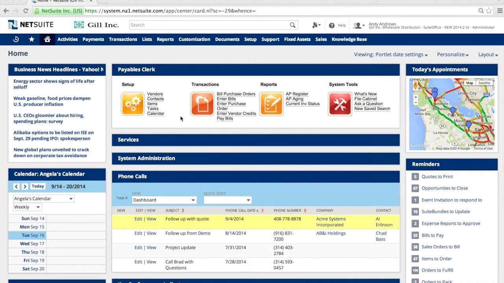Screen dimensions: 504x283
Task: Open the Weekly view dropdown
Action: (x=27, y=207)
